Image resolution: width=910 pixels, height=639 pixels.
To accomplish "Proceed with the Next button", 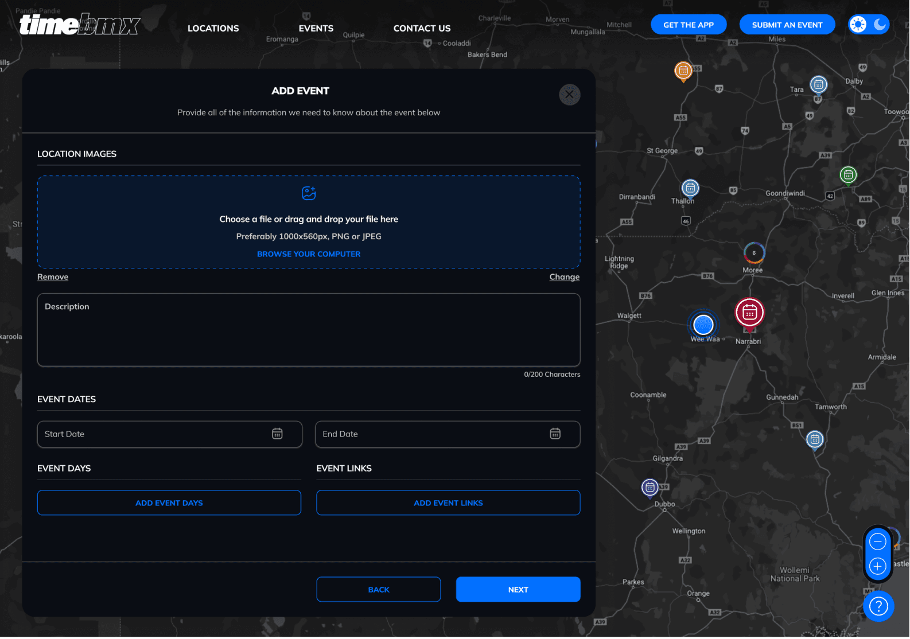I will [x=518, y=590].
